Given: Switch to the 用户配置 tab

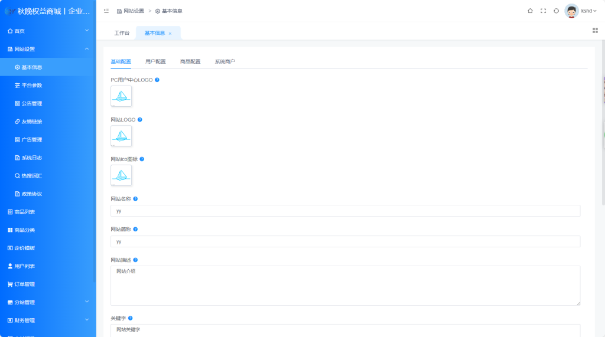Looking at the screenshot, I should 155,61.
